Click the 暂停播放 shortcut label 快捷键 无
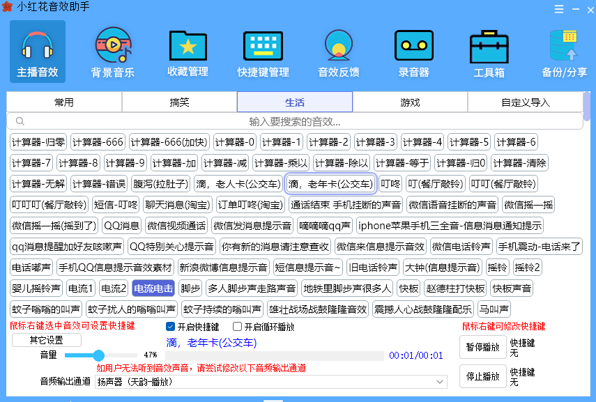Screen dimensions: 596x402 tap(522, 348)
